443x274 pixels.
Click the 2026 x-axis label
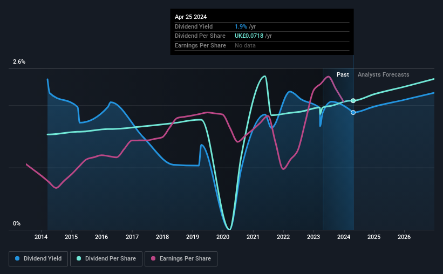point(404,237)
